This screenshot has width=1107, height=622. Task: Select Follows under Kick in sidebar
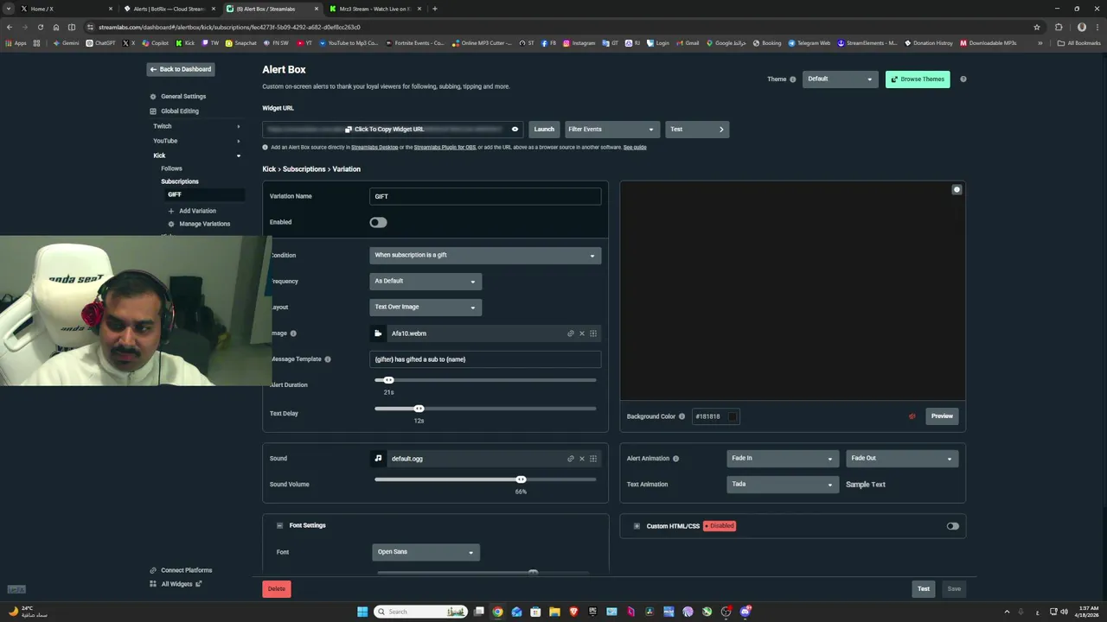pos(171,168)
